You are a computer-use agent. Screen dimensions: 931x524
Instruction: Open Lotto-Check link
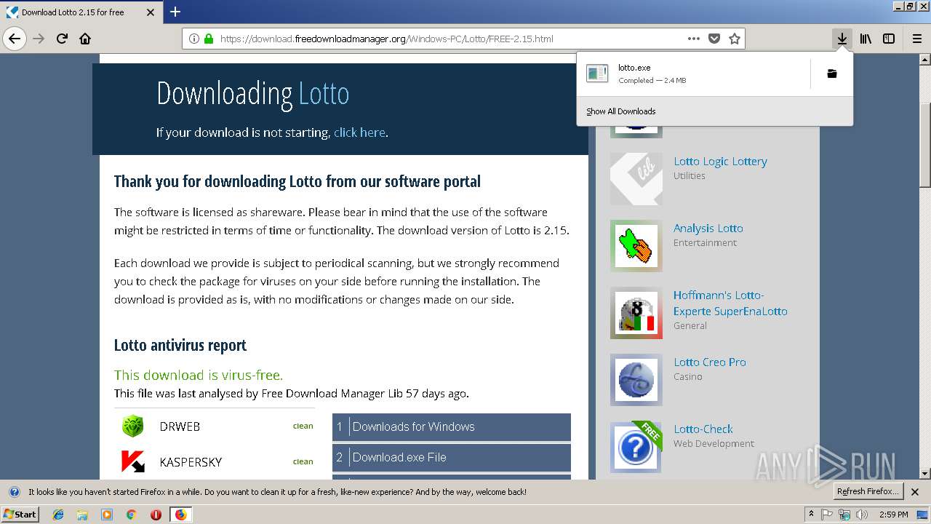tap(703, 429)
